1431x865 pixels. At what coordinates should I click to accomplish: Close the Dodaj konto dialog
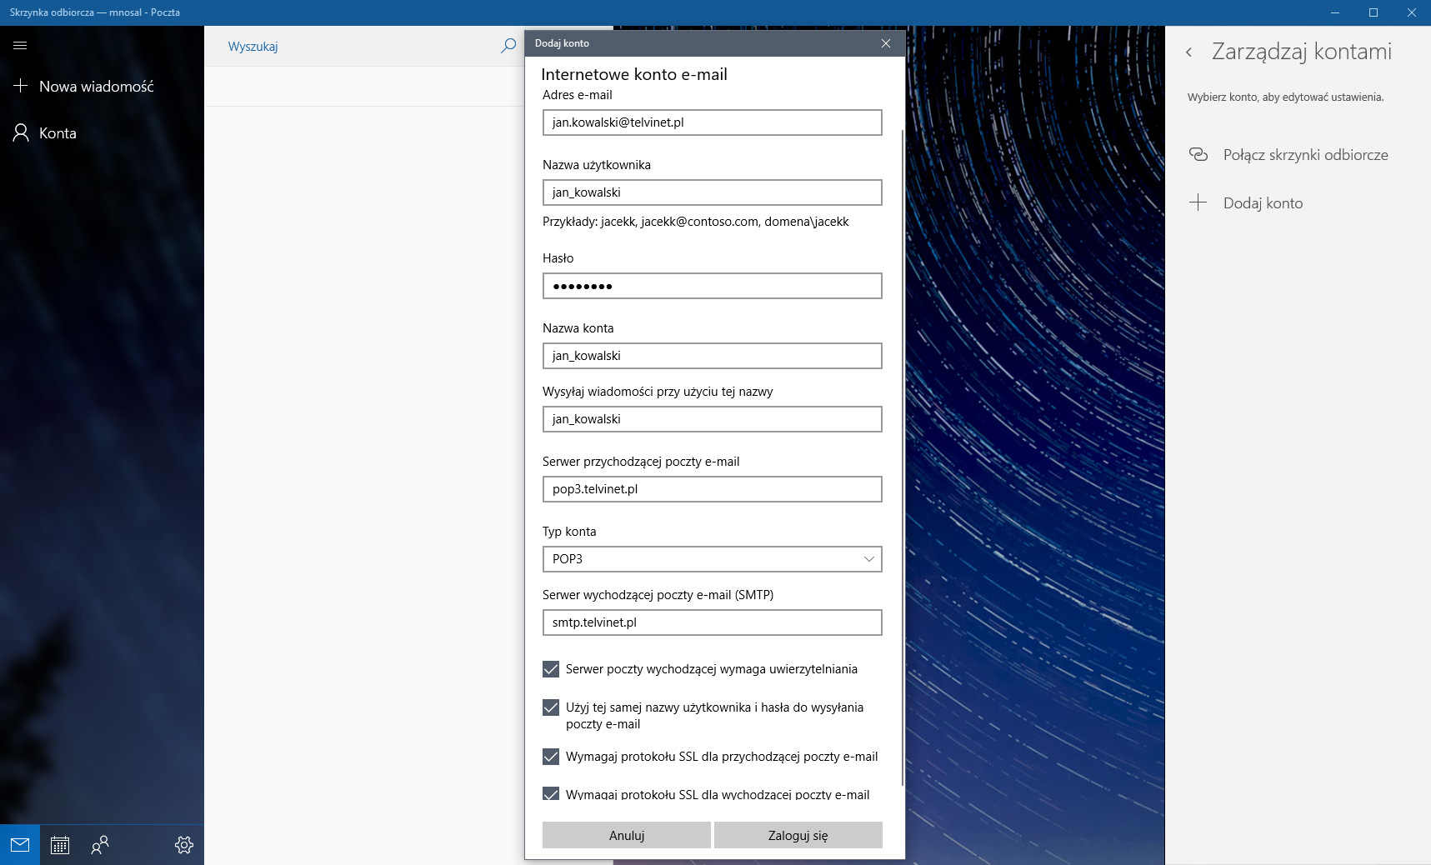point(886,43)
